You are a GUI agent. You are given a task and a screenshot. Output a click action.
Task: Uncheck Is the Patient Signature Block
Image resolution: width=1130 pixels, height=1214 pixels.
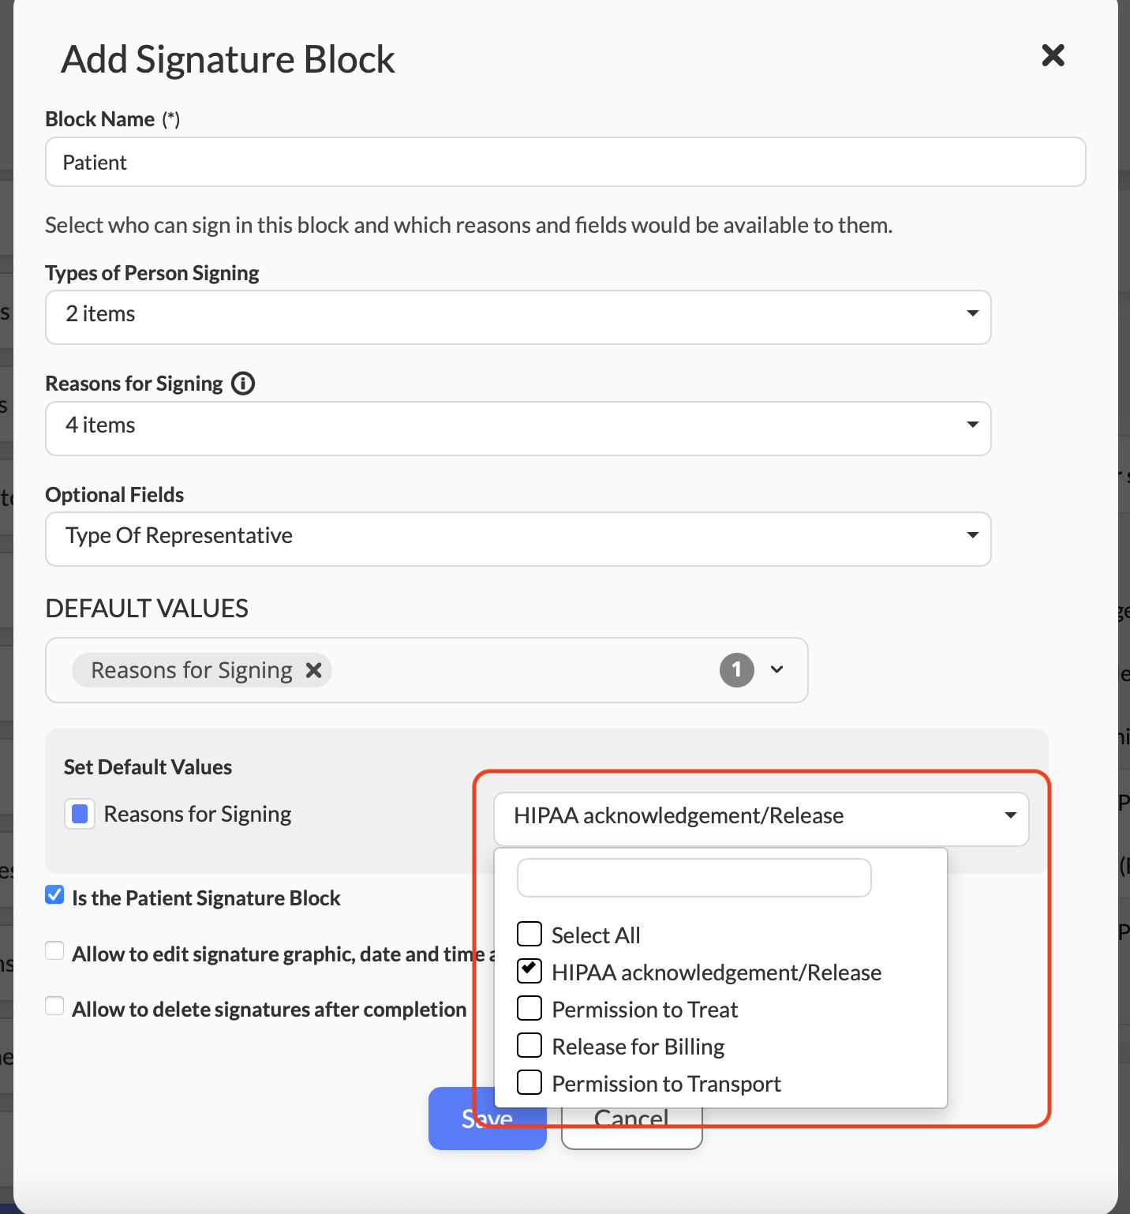(54, 895)
